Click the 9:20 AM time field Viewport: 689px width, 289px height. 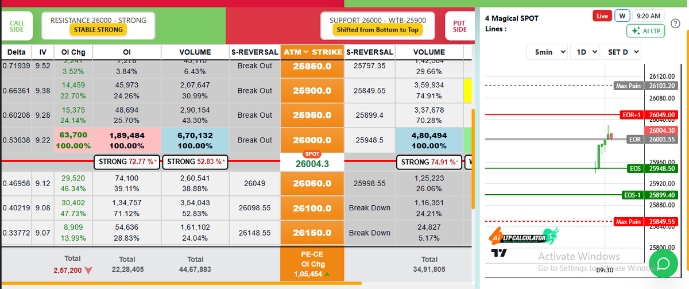point(649,16)
